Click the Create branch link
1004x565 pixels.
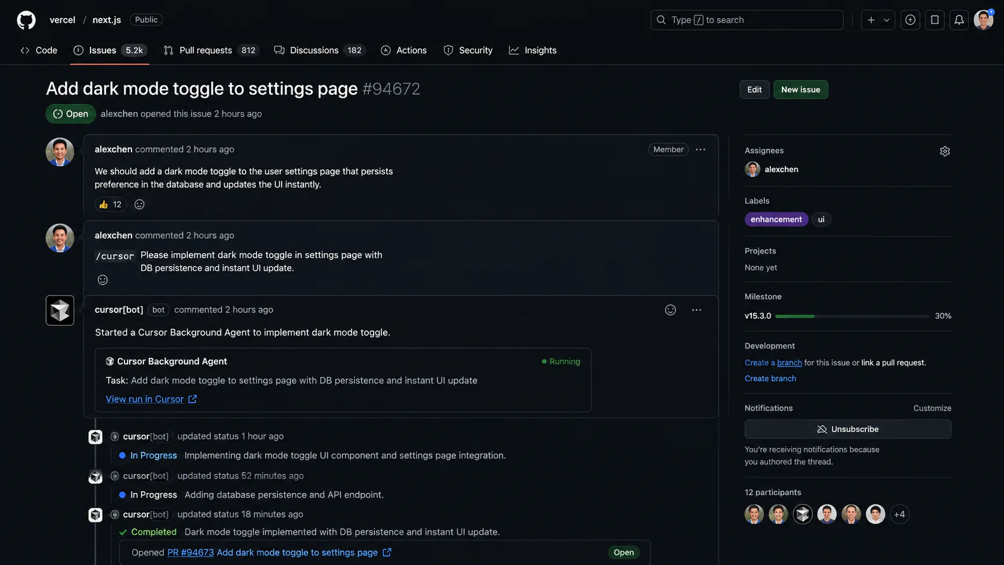(770, 378)
